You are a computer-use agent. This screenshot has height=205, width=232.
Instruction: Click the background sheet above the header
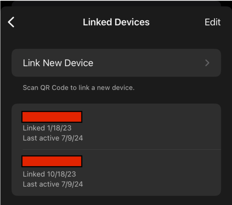[116, 3]
